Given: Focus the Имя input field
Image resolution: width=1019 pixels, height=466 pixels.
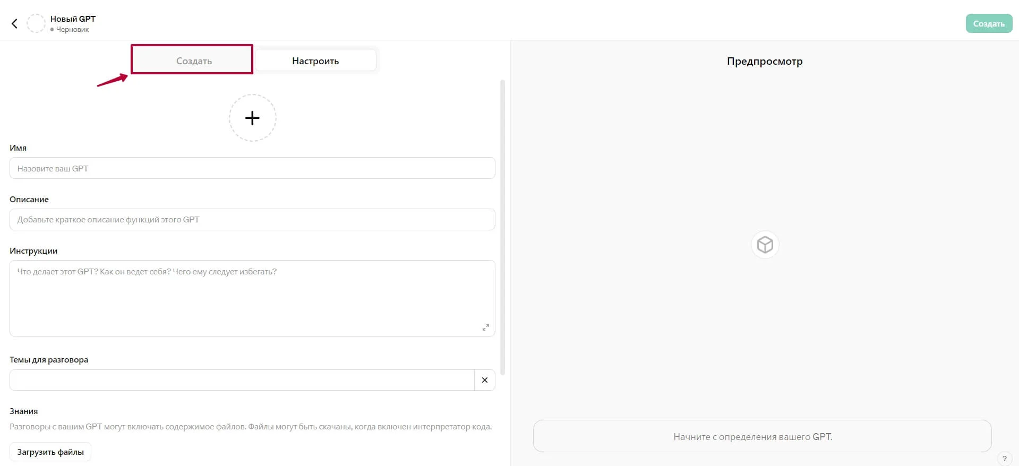Looking at the screenshot, I should 252,168.
